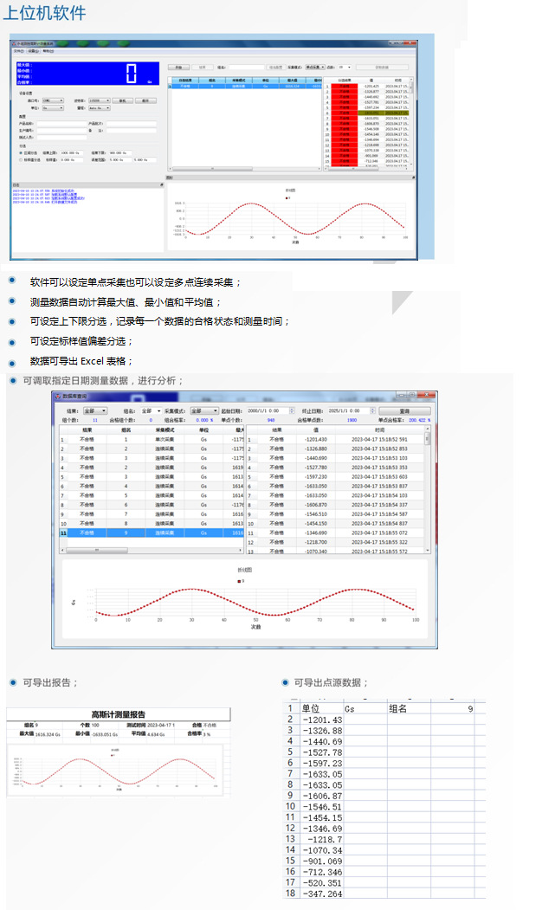Click the vertical scrollbar of query results
Viewport: 542px width, 910px height.
tap(428, 489)
